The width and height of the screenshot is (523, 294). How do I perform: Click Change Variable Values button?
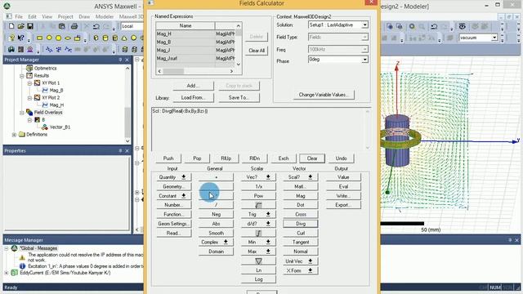(x=324, y=95)
